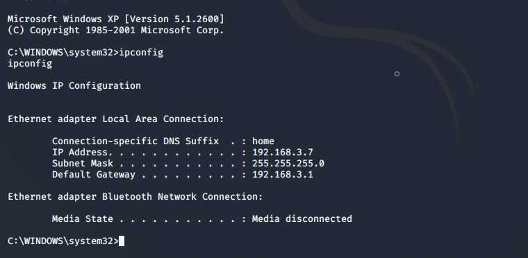Click the Copyright 1985-2001 Microsoft Corp. line

coord(116,31)
